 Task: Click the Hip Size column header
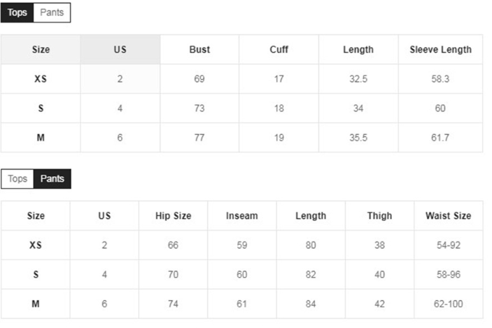pos(173,215)
